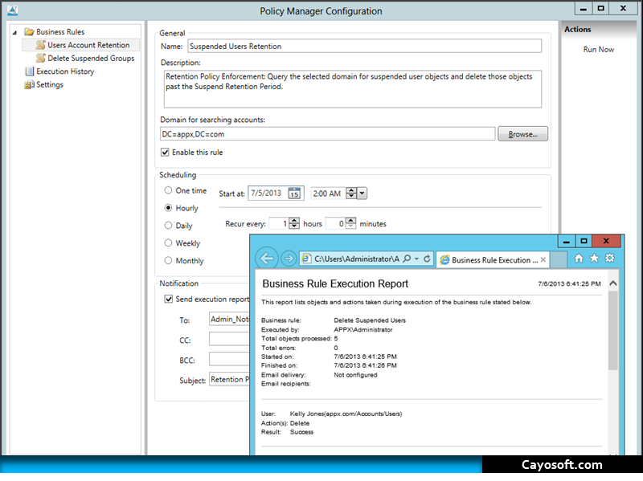Image resolution: width=643 pixels, height=481 pixels.
Task: Open a new tab in report browser
Action: coord(558,259)
